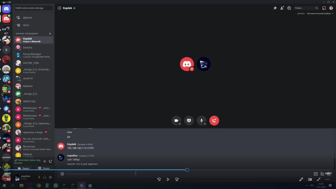This screenshot has width=336, height=189.
Task: Open Makime direct message
Action: [34, 86]
